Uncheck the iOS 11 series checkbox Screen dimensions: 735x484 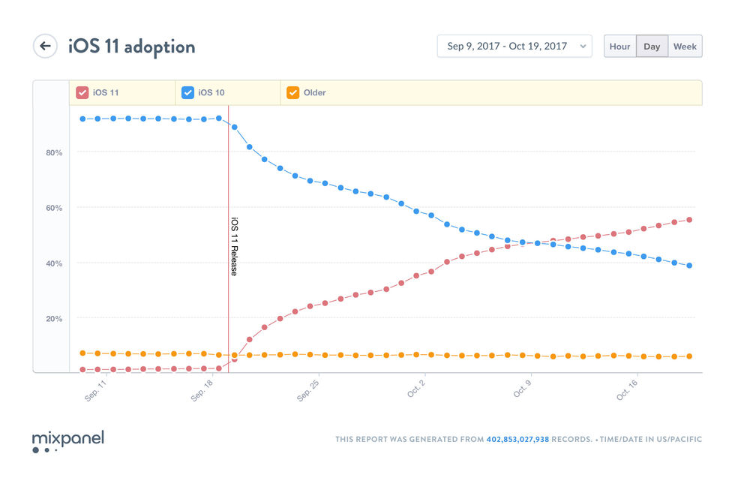point(82,93)
